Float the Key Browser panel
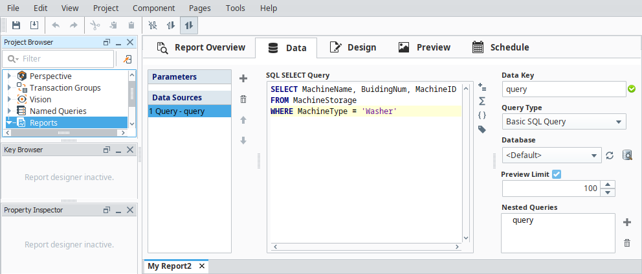Screen dimensions: 642x274 coord(107,150)
